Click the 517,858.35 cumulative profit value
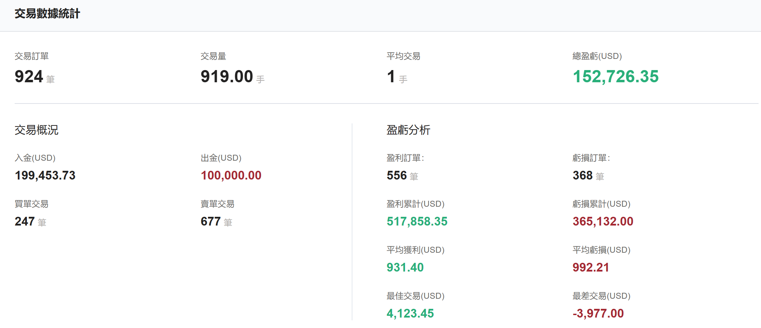Viewport: 761px width, 328px height. pos(417,221)
